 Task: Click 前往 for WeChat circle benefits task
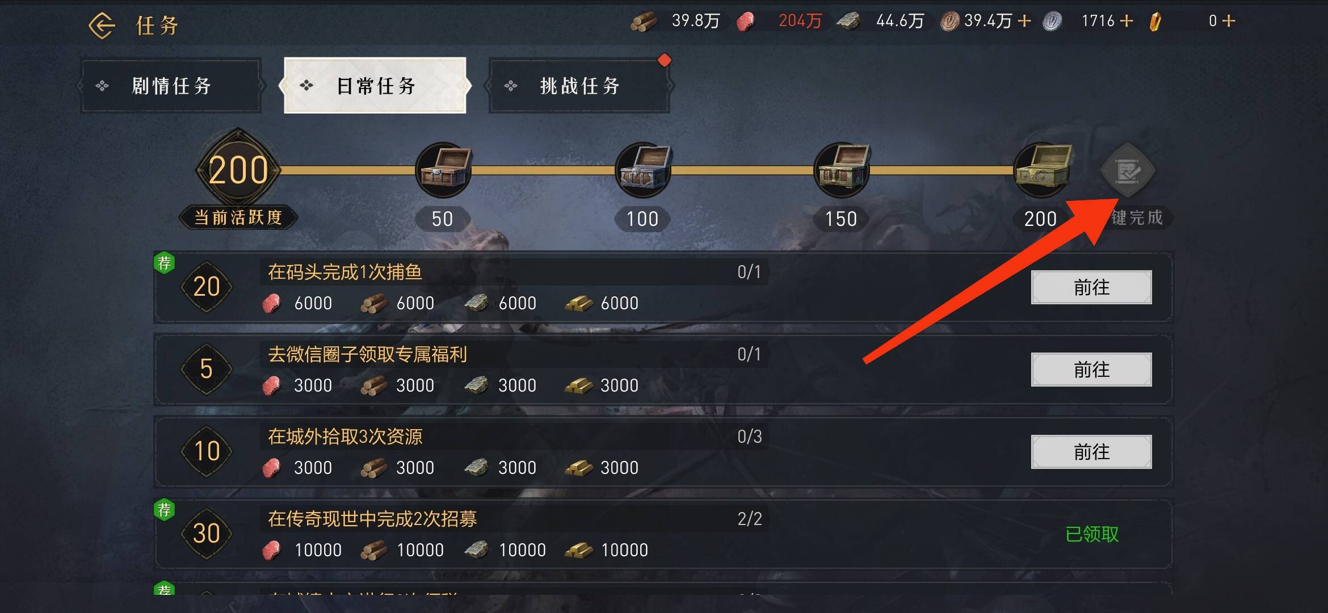(x=1091, y=370)
